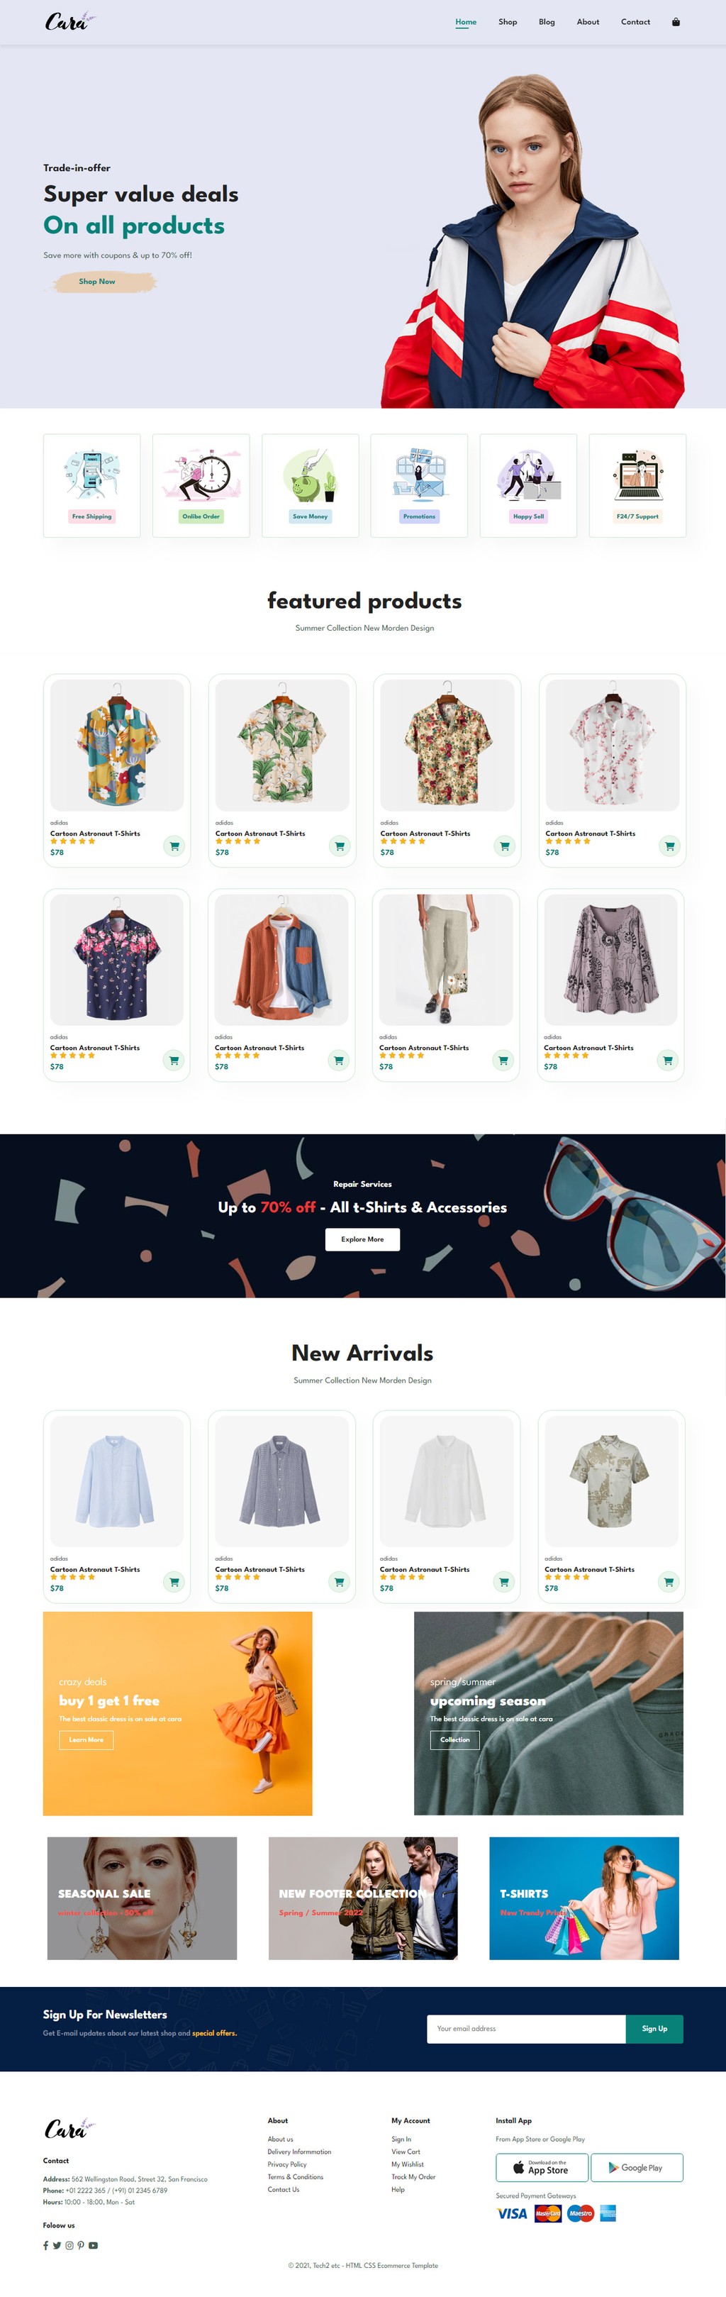Click the Shop Now button
The width and height of the screenshot is (726, 2297).
pyautogui.click(x=97, y=282)
